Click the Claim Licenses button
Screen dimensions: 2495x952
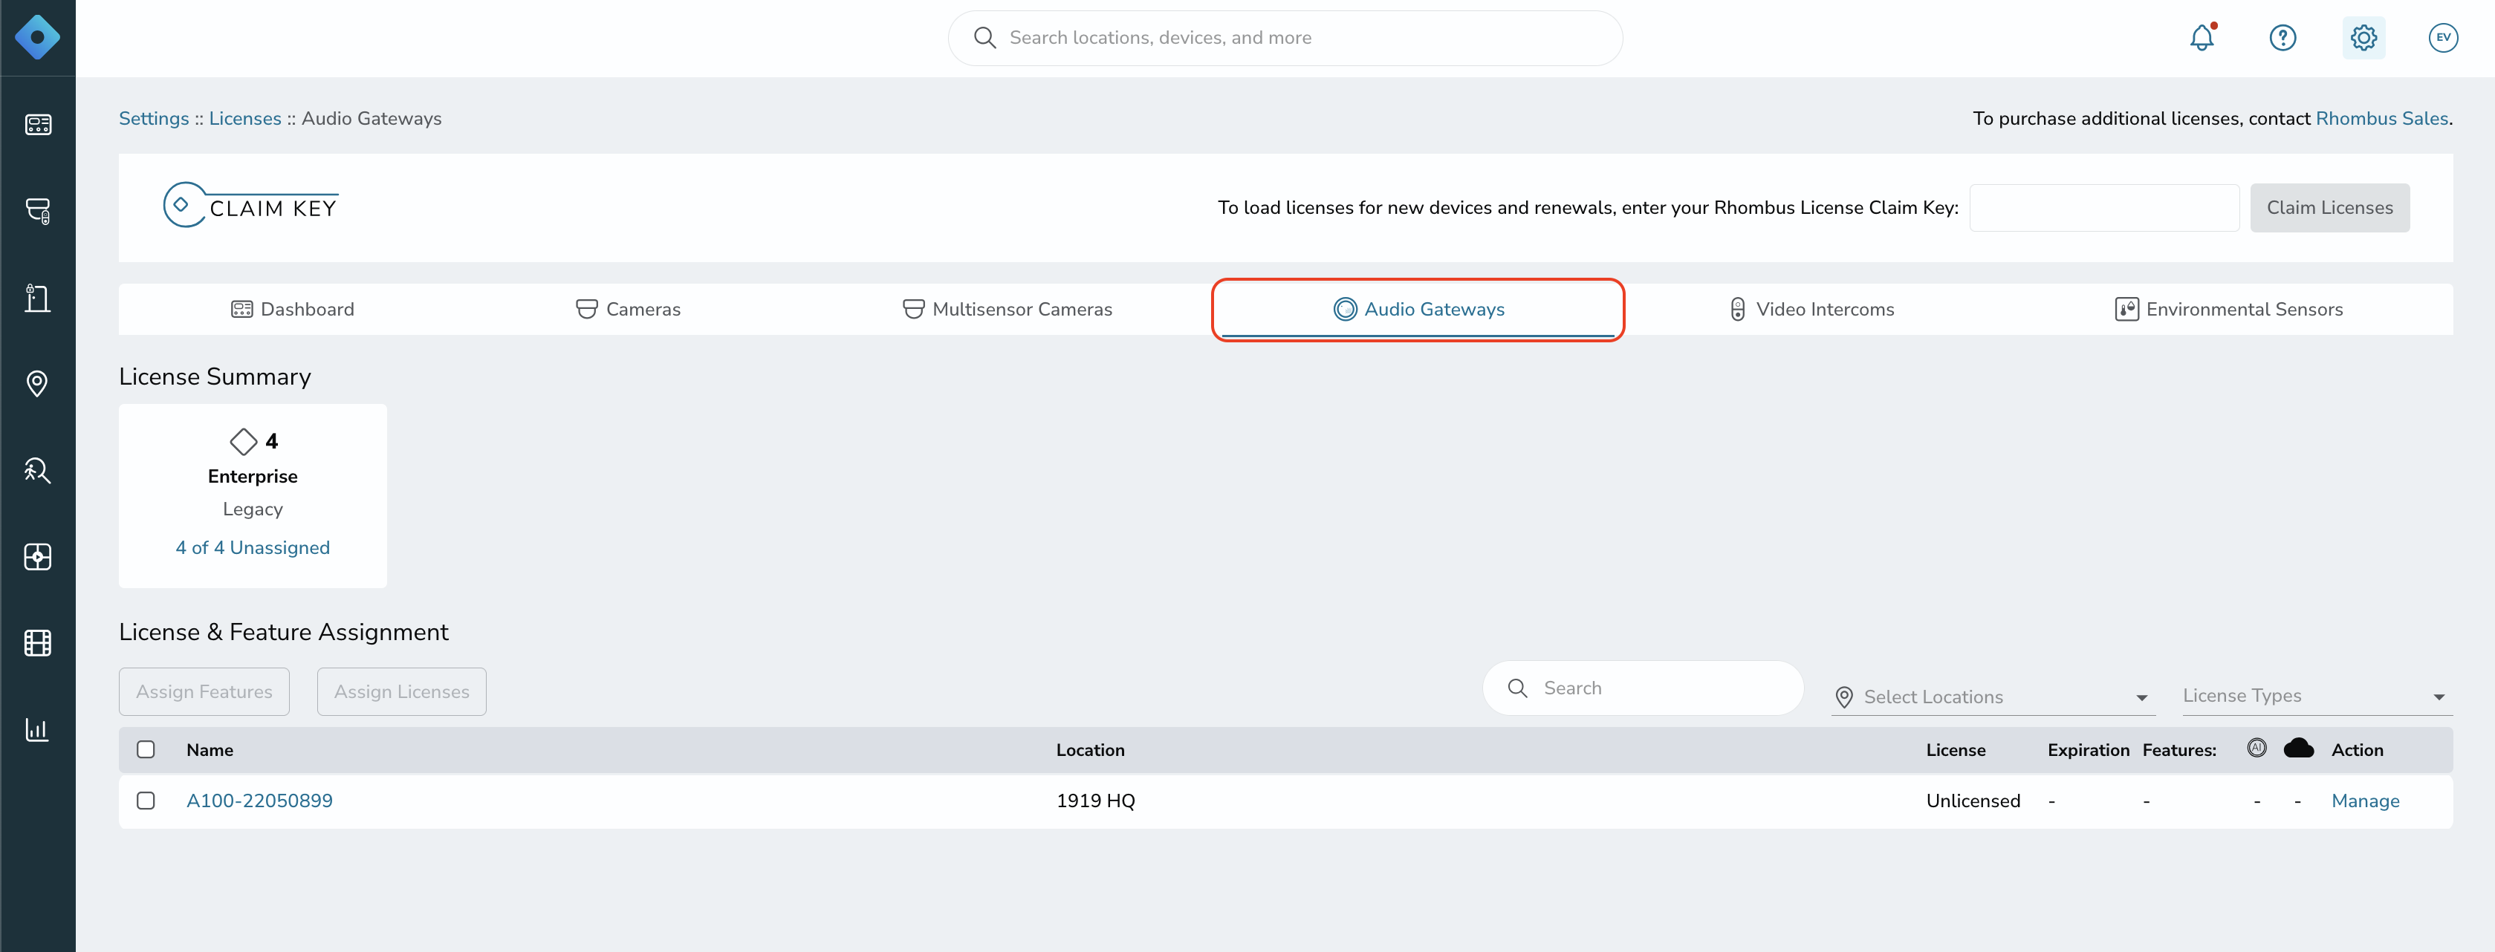point(2329,208)
